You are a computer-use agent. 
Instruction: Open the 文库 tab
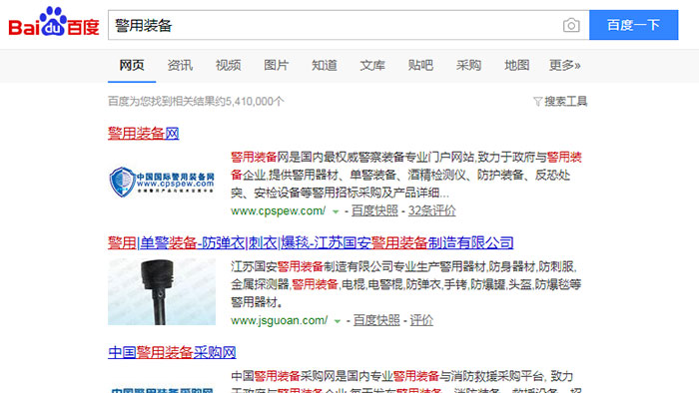coord(372,66)
